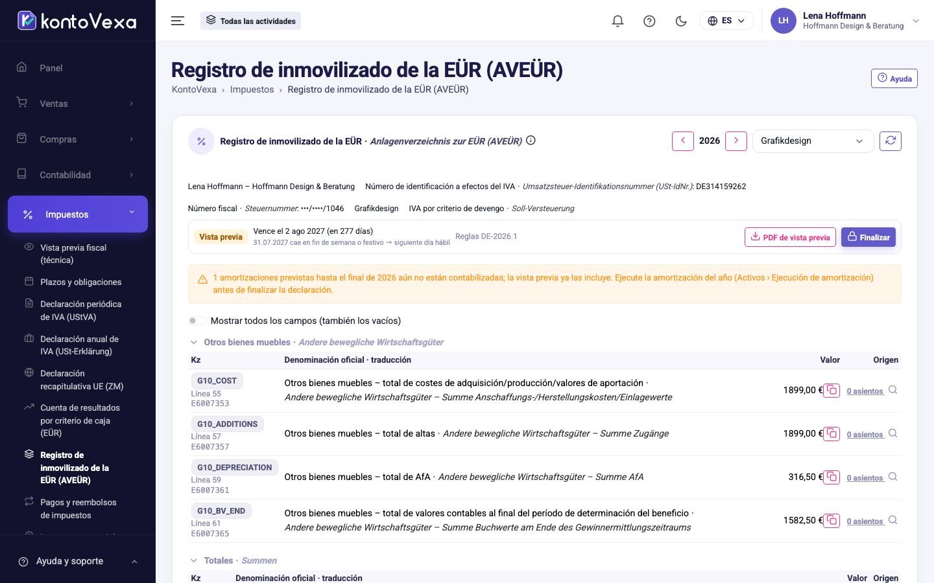This screenshot has width=934, height=583.
Task: Expand the Compras sidebar menu
Action: click(78, 139)
